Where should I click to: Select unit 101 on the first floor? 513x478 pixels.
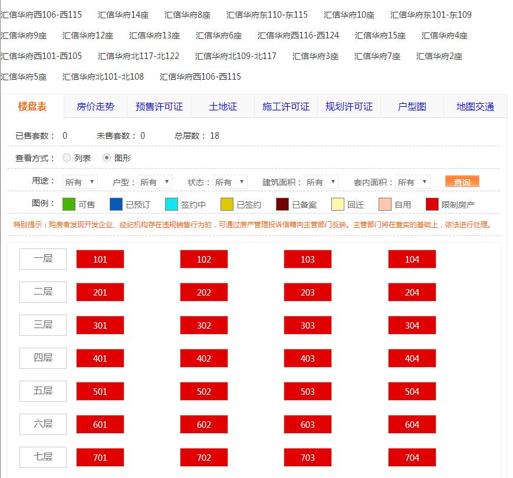click(x=100, y=259)
